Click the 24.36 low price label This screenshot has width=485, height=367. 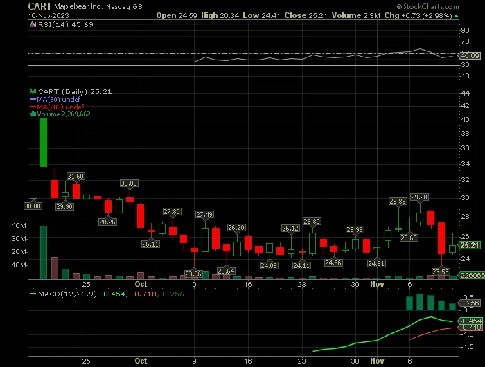(x=333, y=263)
